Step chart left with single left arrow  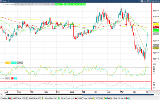(4, 95)
